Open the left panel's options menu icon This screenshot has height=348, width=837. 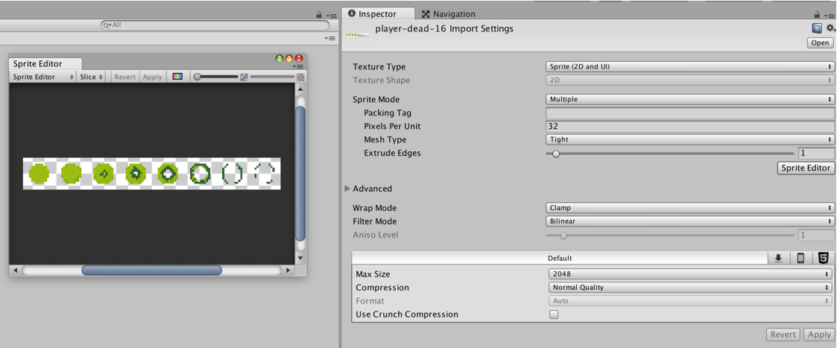[x=330, y=16]
